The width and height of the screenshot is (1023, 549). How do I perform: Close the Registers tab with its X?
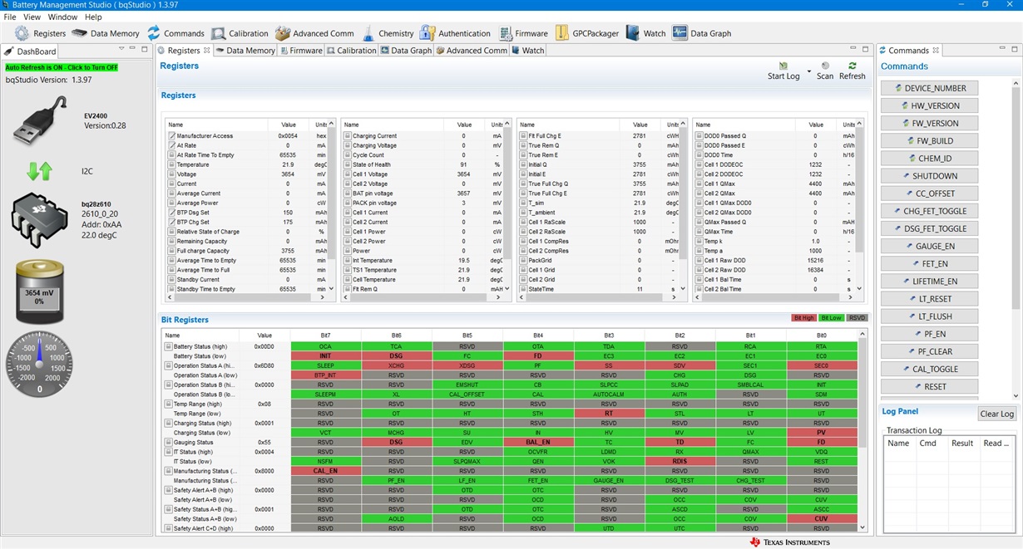(207, 51)
